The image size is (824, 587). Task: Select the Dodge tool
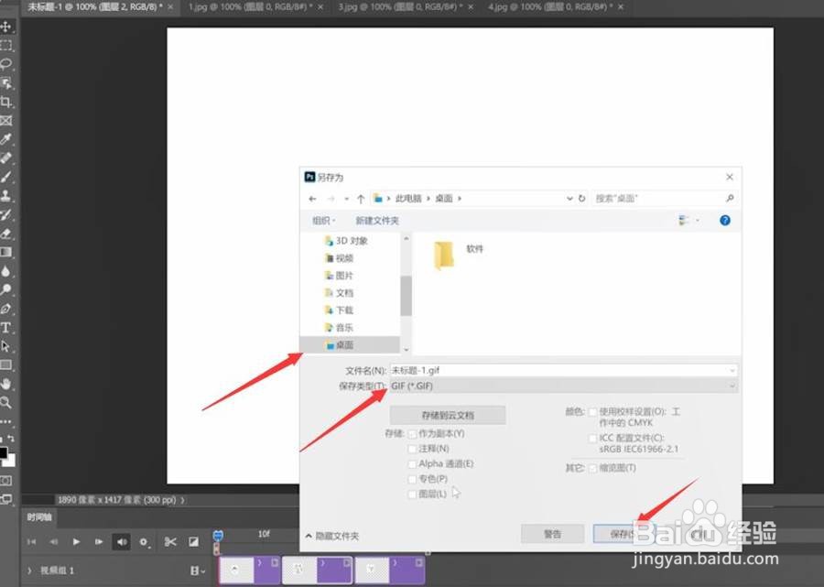(6, 289)
